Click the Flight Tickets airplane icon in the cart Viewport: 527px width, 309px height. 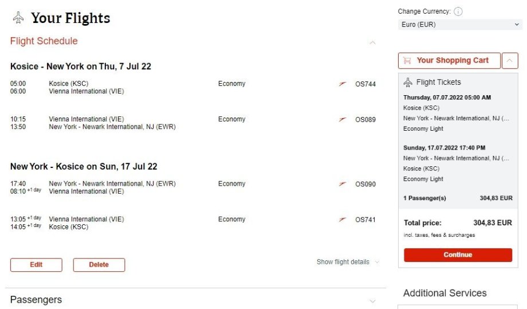coord(408,83)
